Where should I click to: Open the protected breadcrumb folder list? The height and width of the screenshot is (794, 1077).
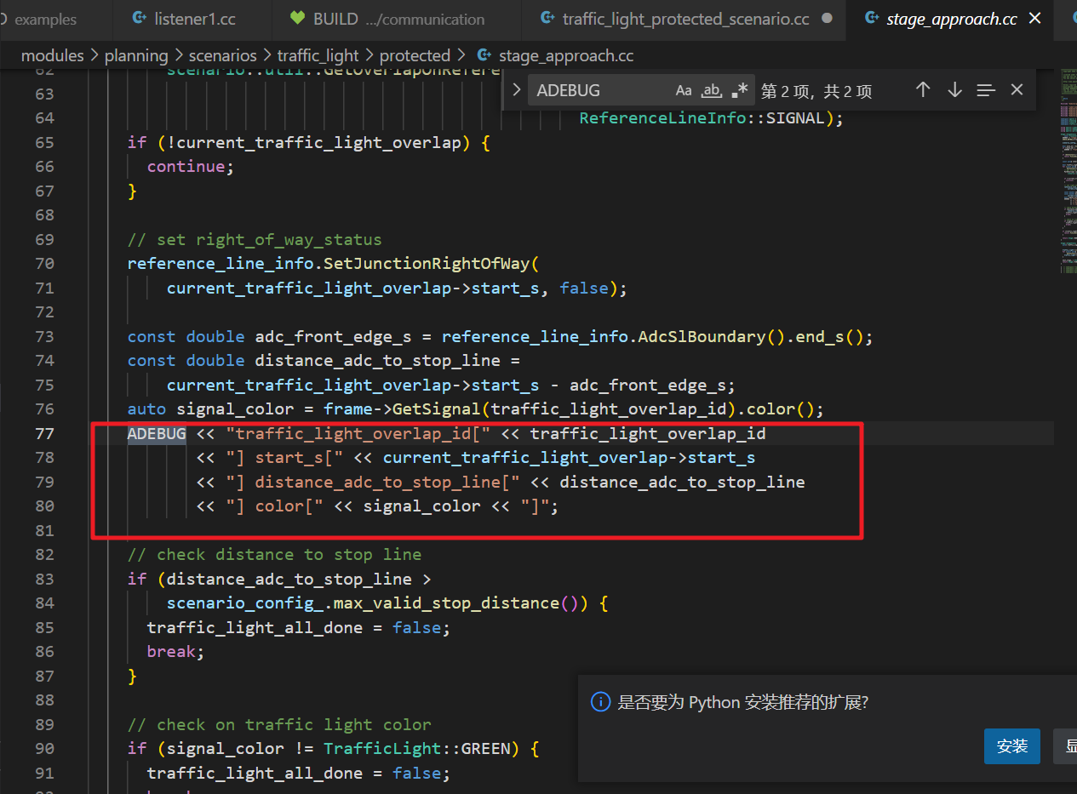click(x=415, y=55)
